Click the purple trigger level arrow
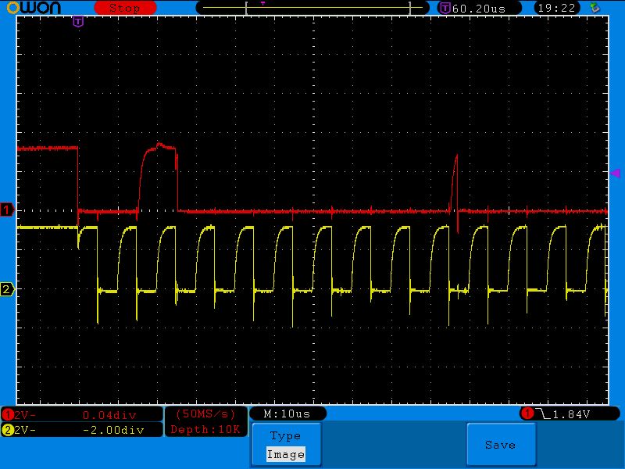 pyautogui.click(x=615, y=173)
